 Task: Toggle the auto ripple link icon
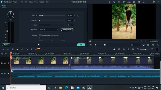pyautogui.click(x=6, y=53)
